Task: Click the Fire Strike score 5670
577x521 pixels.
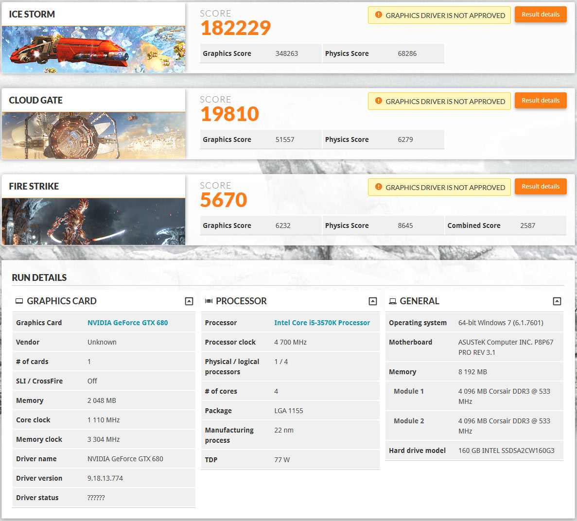Action: (x=224, y=200)
